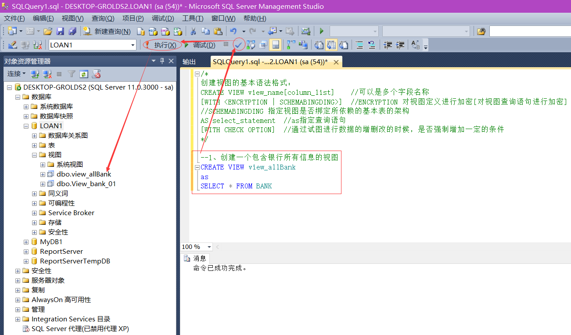Collapse the 视图 folder
This screenshot has width=571, height=335.
[x=34, y=155]
